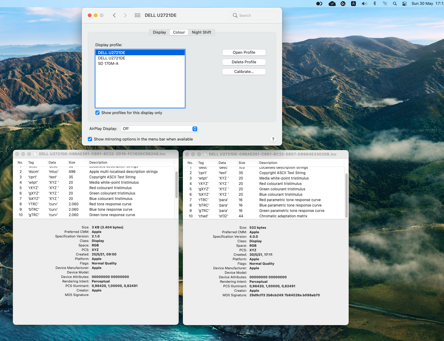Switch to the Night Shift tab
Viewport: 444px width, 341px height.
tap(201, 32)
